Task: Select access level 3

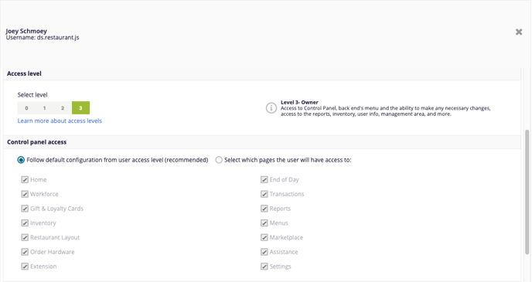Action: pos(80,108)
